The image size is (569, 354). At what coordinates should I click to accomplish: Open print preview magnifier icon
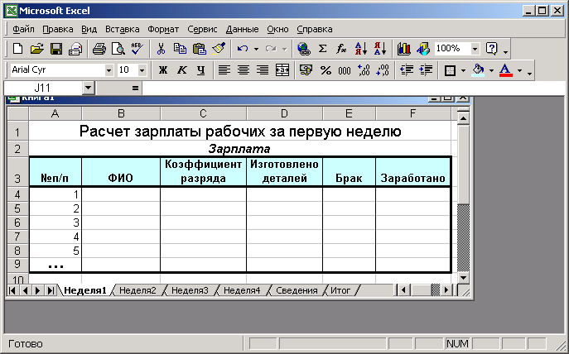(118, 49)
